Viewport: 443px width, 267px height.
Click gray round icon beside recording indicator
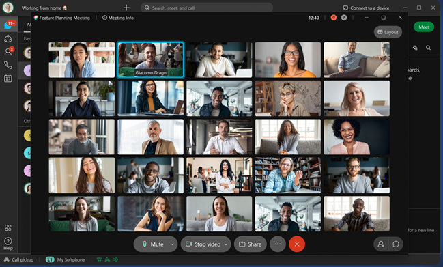pos(344,18)
